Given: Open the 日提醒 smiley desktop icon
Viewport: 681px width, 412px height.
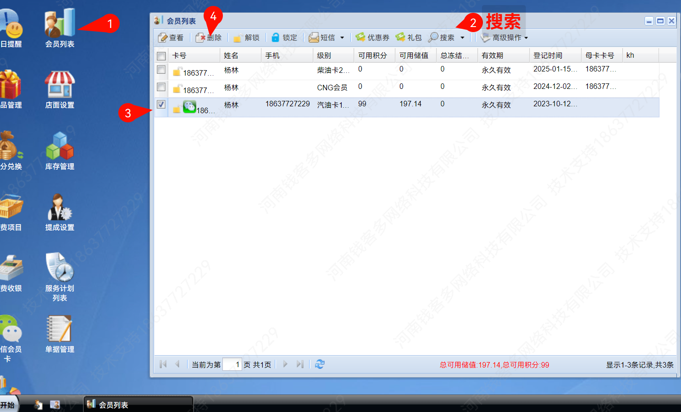Looking at the screenshot, I should pos(11,27).
